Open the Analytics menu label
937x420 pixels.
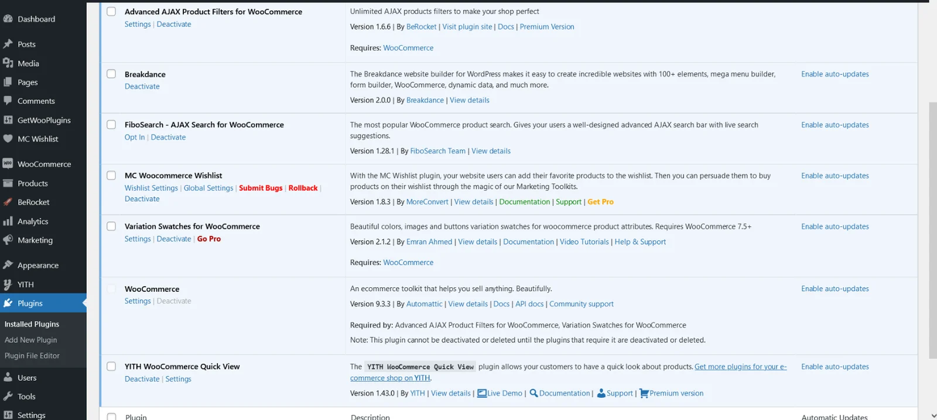pyautogui.click(x=33, y=222)
